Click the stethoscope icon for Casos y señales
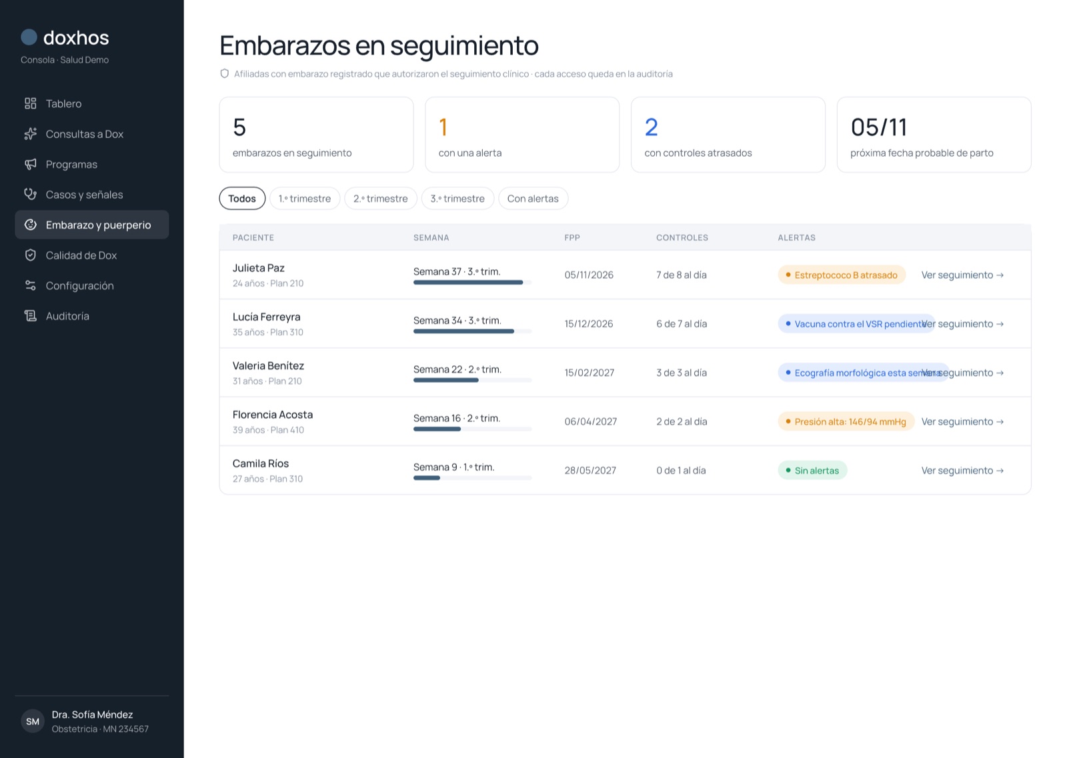The height and width of the screenshot is (758, 1067). (30, 195)
